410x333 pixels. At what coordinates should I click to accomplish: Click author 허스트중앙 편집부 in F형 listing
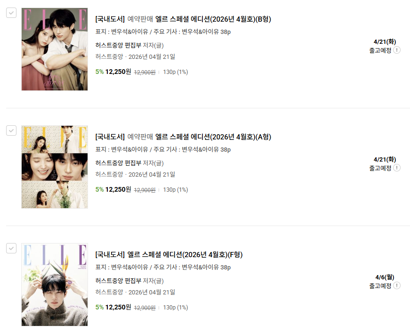point(118,281)
